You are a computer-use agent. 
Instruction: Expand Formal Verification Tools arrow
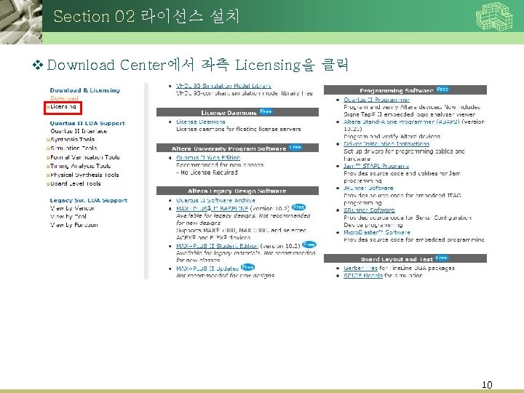(48, 157)
